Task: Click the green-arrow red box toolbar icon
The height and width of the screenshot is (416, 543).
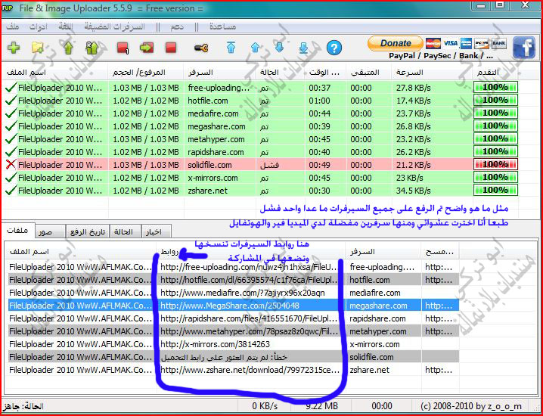Action: pyautogui.click(x=147, y=48)
